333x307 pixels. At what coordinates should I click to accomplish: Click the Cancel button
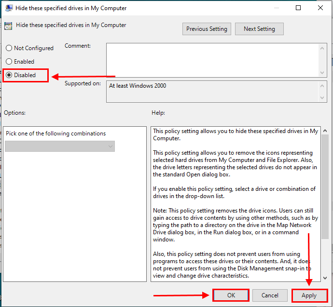tap(270, 295)
